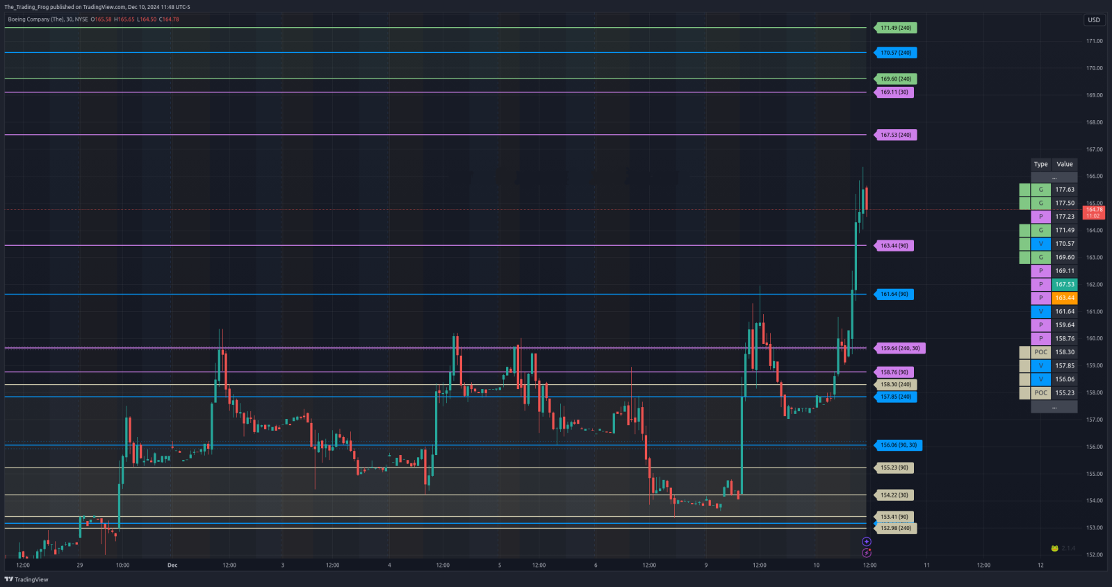This screenshot has width=1112, height=587.
Task: Click the highlighted teal 167.53 table cell
Action: click(x=1065, y=285)
